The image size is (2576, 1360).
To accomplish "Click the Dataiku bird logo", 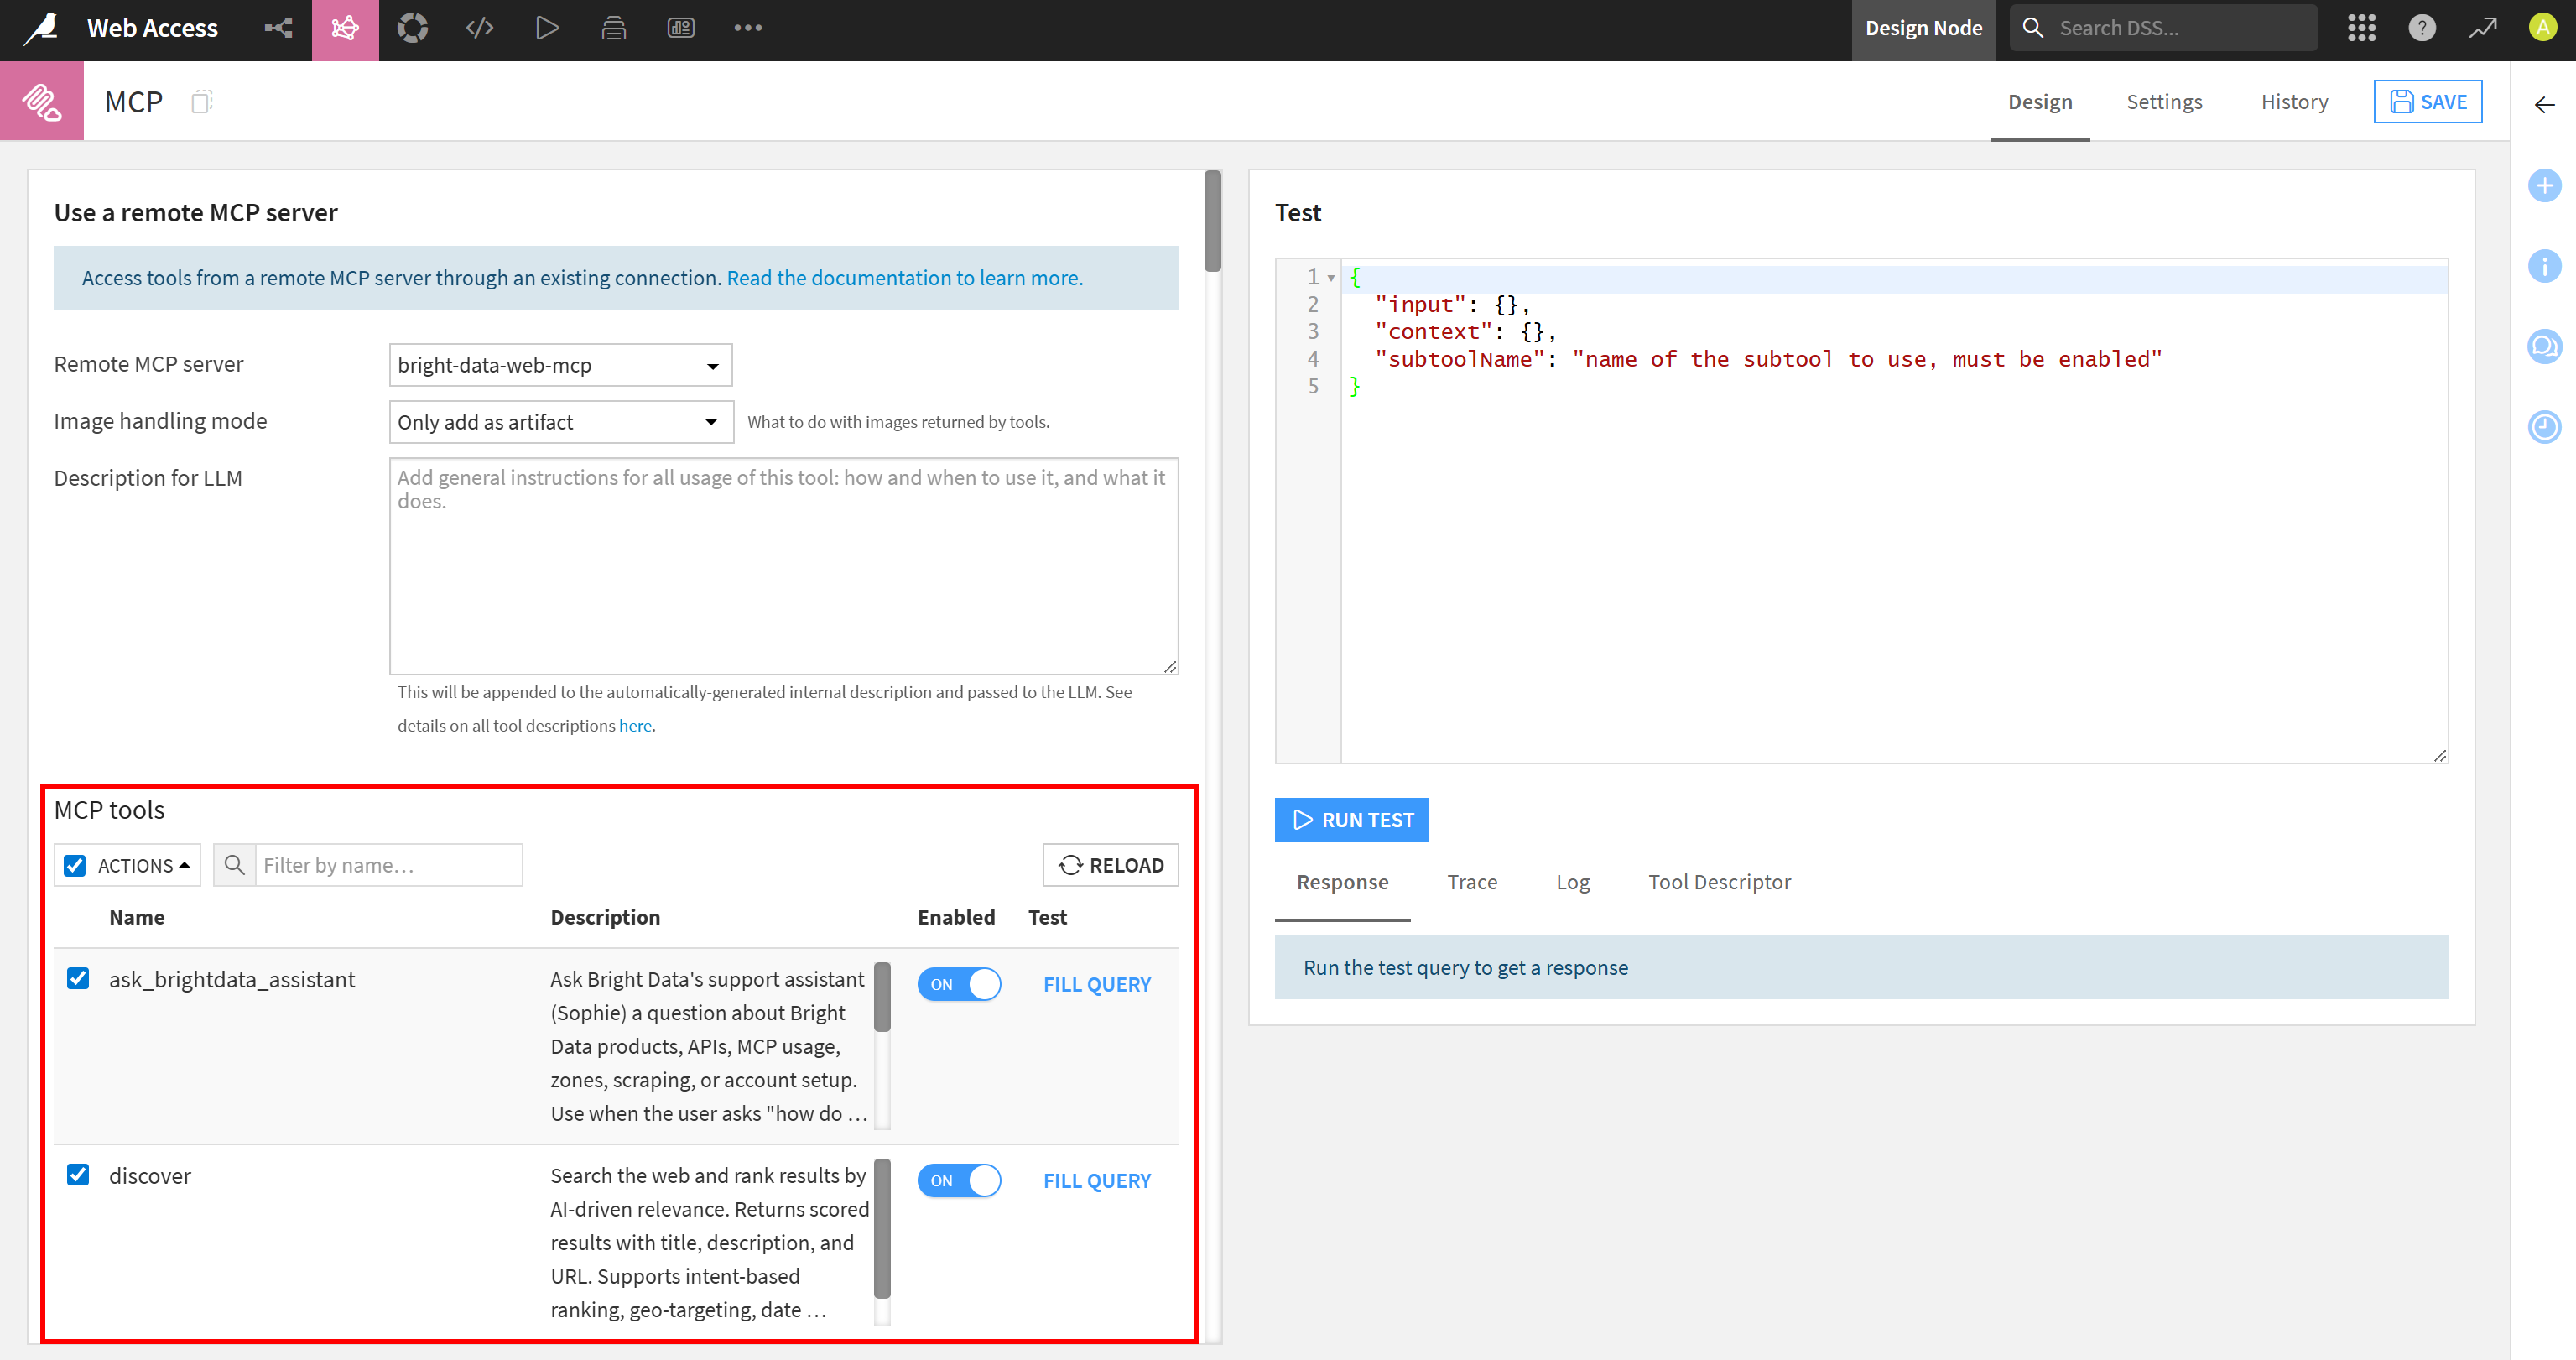I will 41,28.
